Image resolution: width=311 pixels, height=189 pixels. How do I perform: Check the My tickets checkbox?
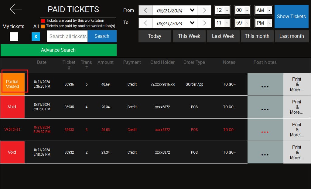pyautogui.click(x=14, y=37)
